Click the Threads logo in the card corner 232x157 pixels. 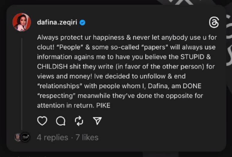214,22
